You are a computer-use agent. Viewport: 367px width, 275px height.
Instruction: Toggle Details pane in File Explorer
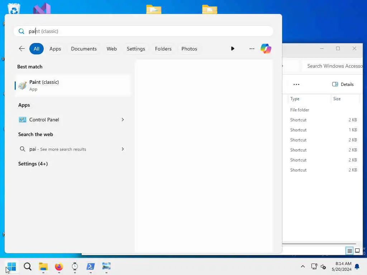coord(343,85)
